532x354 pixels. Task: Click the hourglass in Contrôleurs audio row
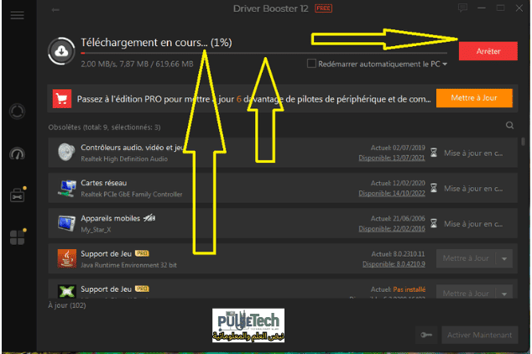click(434, 152)
